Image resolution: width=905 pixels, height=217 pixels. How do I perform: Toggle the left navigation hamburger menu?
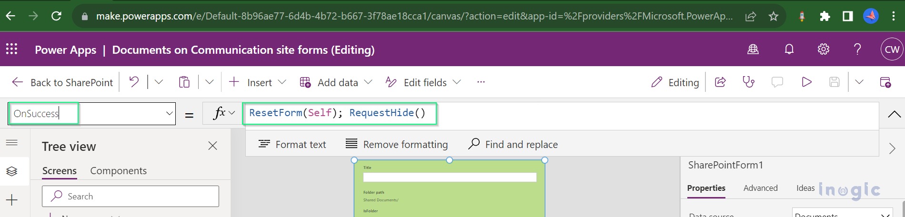[x=12, y=142]
